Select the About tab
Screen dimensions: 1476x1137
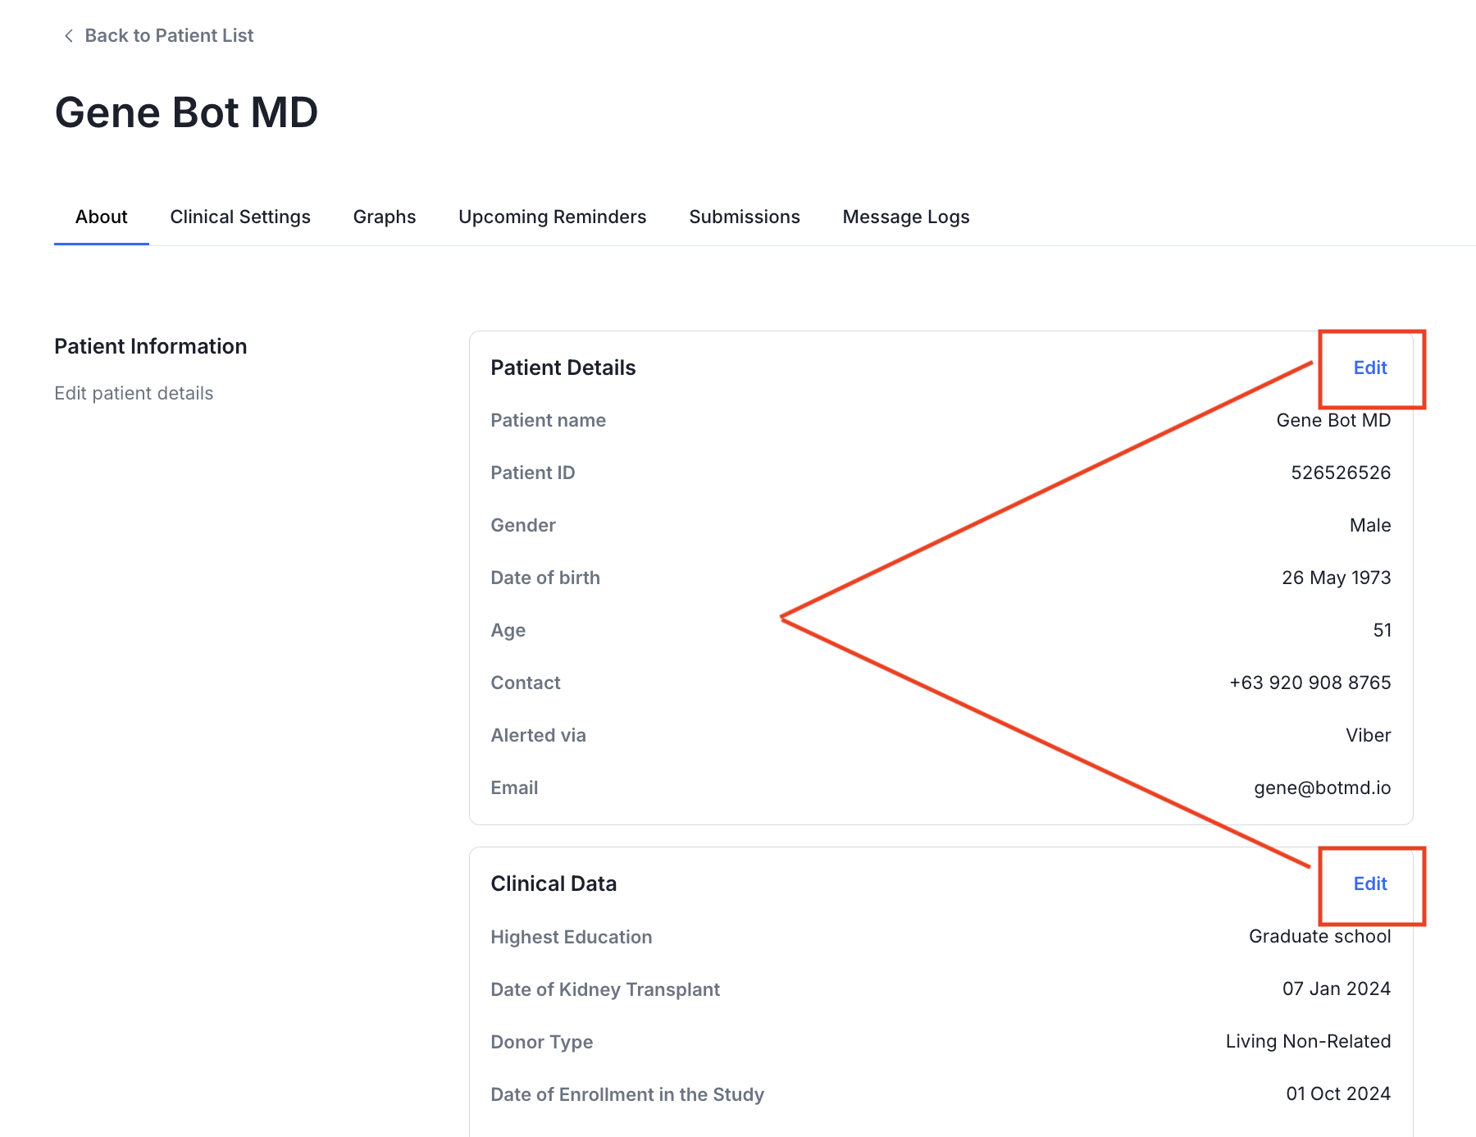[x=102, y=217]
